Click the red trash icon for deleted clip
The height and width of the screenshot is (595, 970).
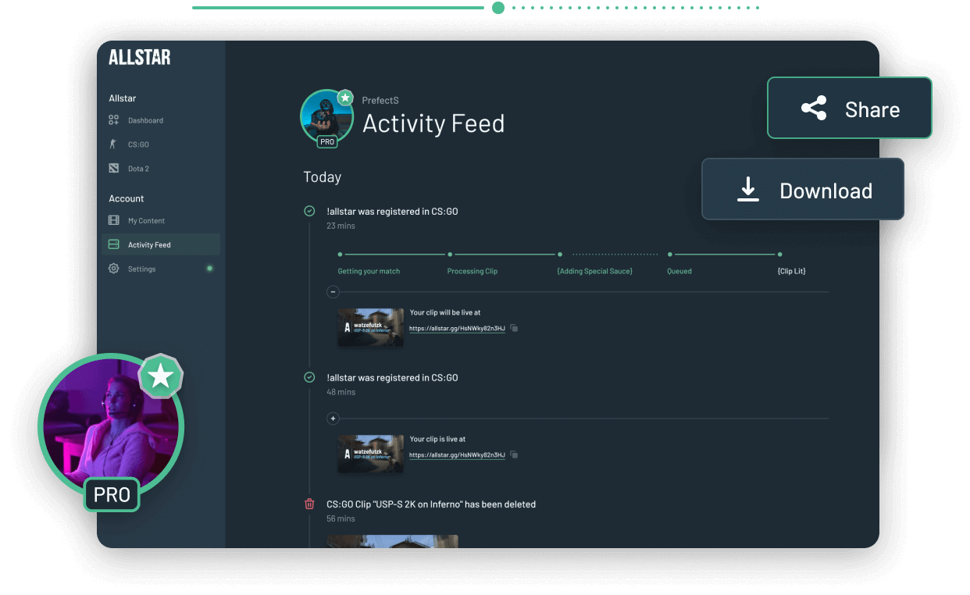click(x=309, y=504)
